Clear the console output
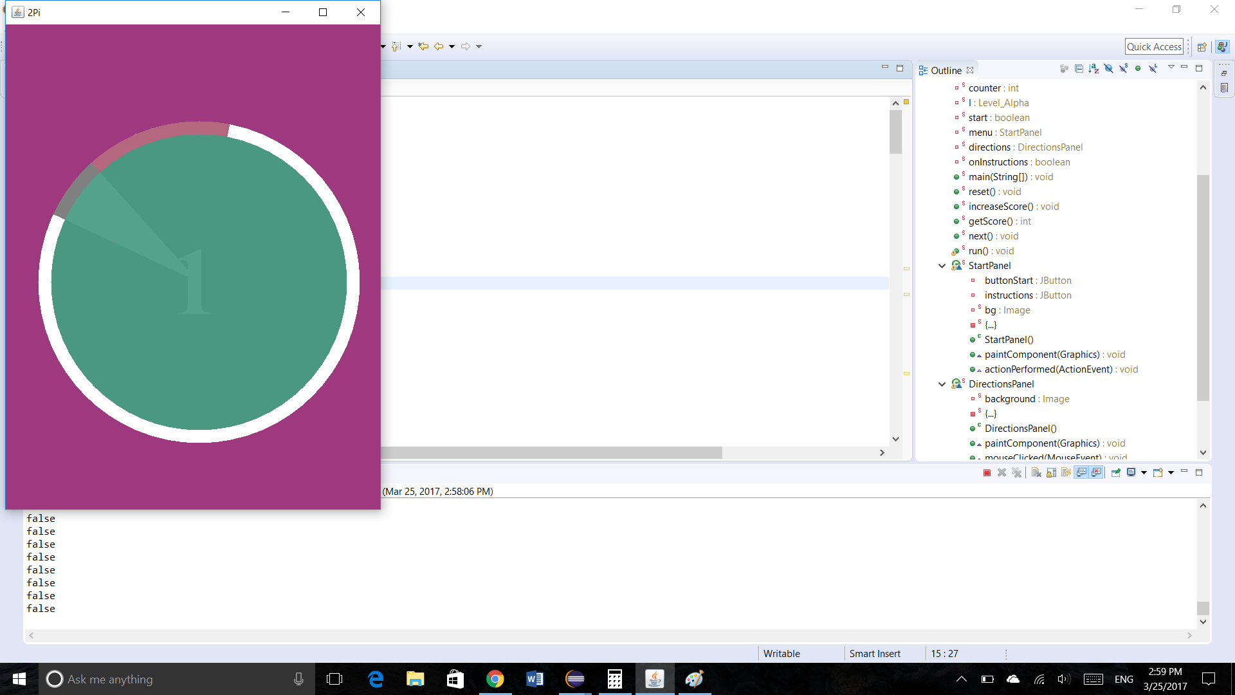This screenshot has height=695, width=1235. (x=1036, y=473)
